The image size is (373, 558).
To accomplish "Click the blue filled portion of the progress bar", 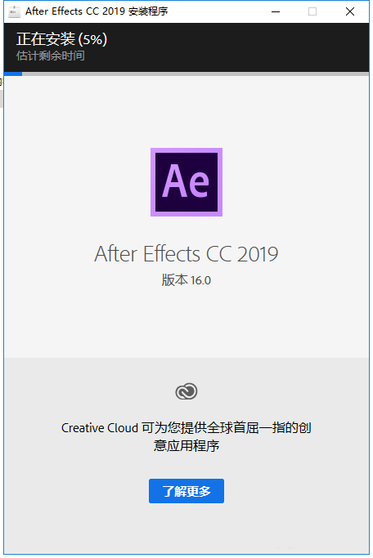I will click(x=13, y=74).
